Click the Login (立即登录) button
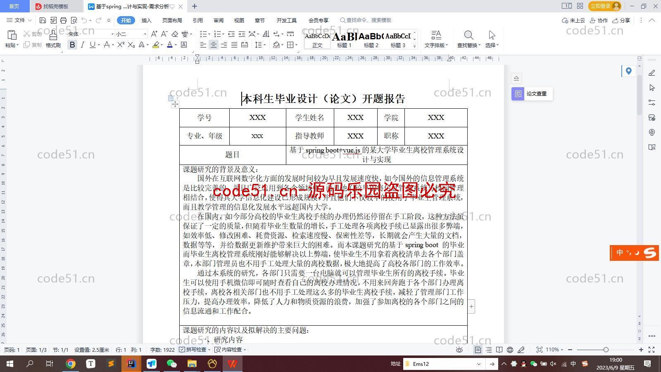 (x=605, y=6)
